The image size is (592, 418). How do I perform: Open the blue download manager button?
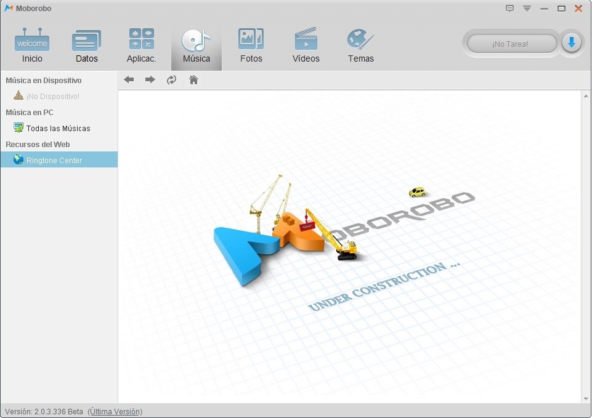(x=571, y=43)
